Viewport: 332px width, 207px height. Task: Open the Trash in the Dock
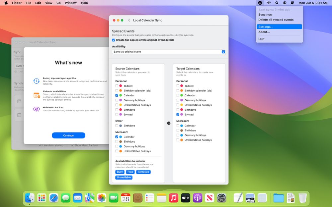302,198
